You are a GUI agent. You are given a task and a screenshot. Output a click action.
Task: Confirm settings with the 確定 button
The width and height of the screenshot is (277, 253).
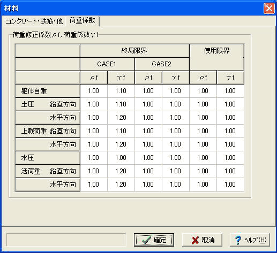154,240
